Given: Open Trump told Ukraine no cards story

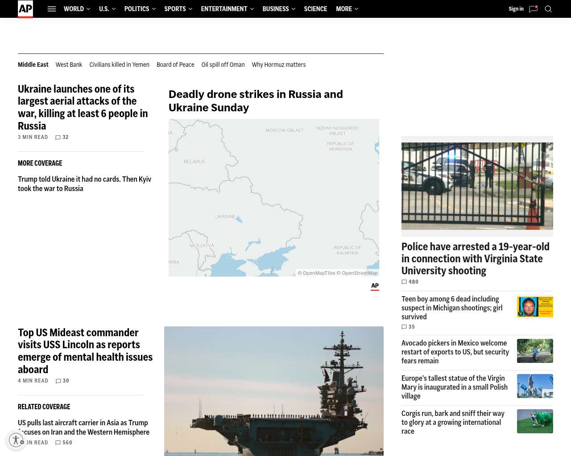Looking at the screenshot, I should (85, 184).
